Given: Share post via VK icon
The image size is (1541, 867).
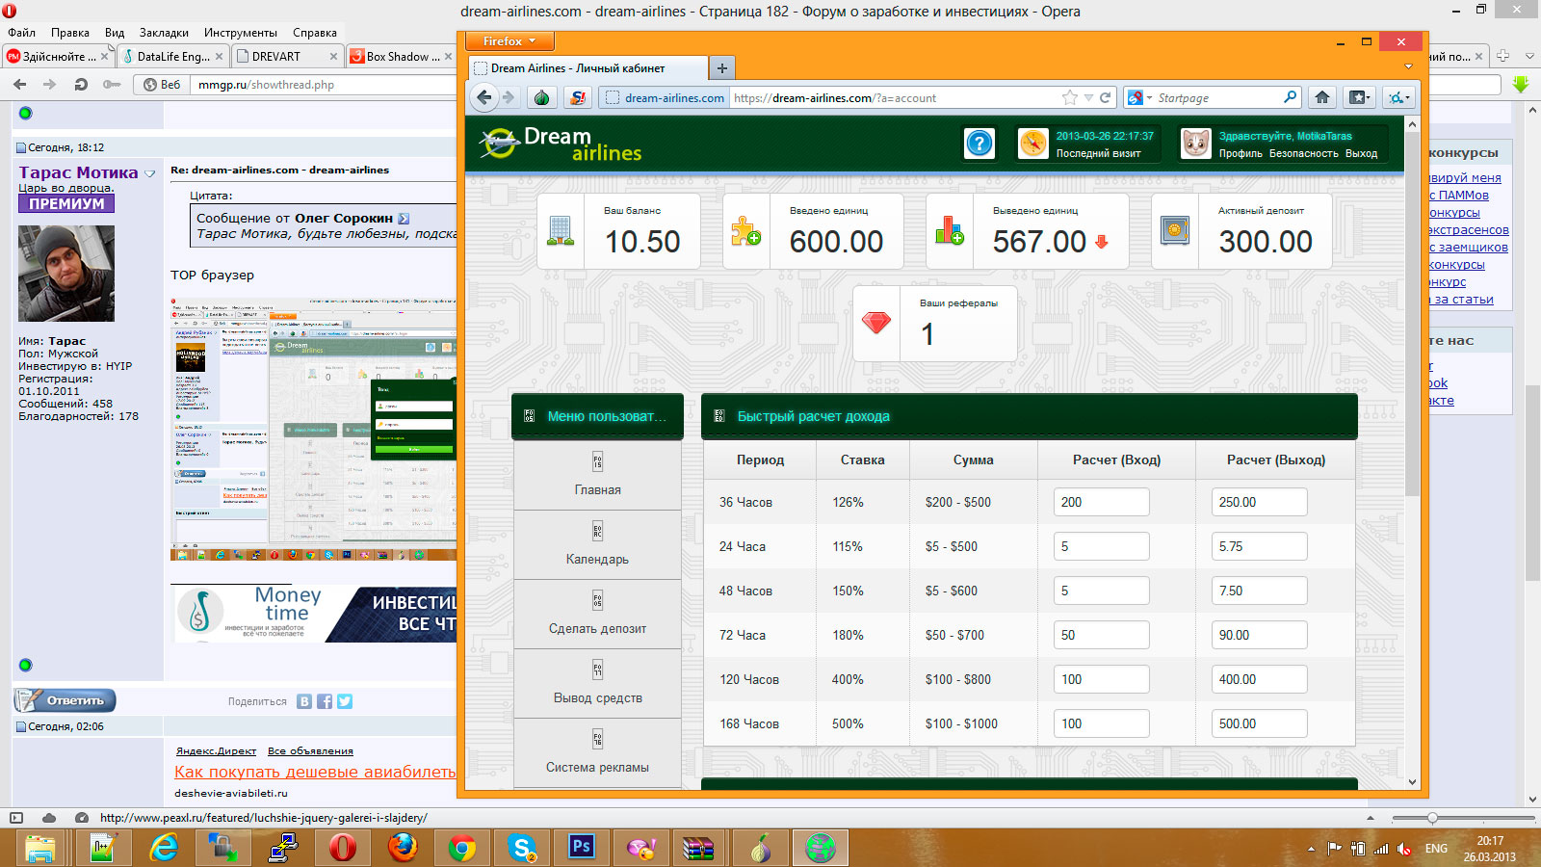Looking at the screenshot, I should tap(304, 701).
